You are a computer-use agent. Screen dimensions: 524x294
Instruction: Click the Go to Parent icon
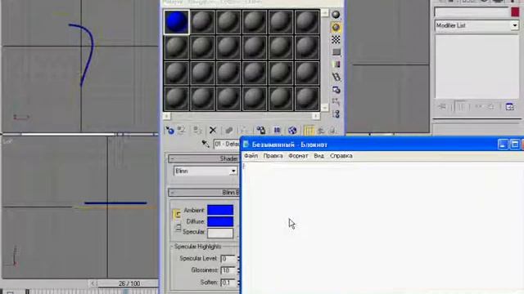tap(321, 131)
